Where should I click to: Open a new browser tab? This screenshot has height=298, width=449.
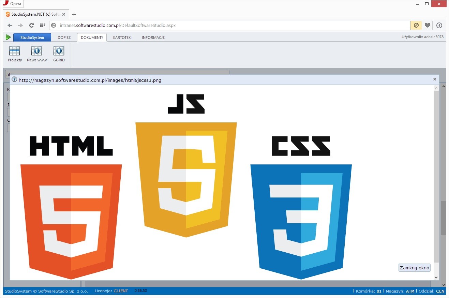coord(74,14)
